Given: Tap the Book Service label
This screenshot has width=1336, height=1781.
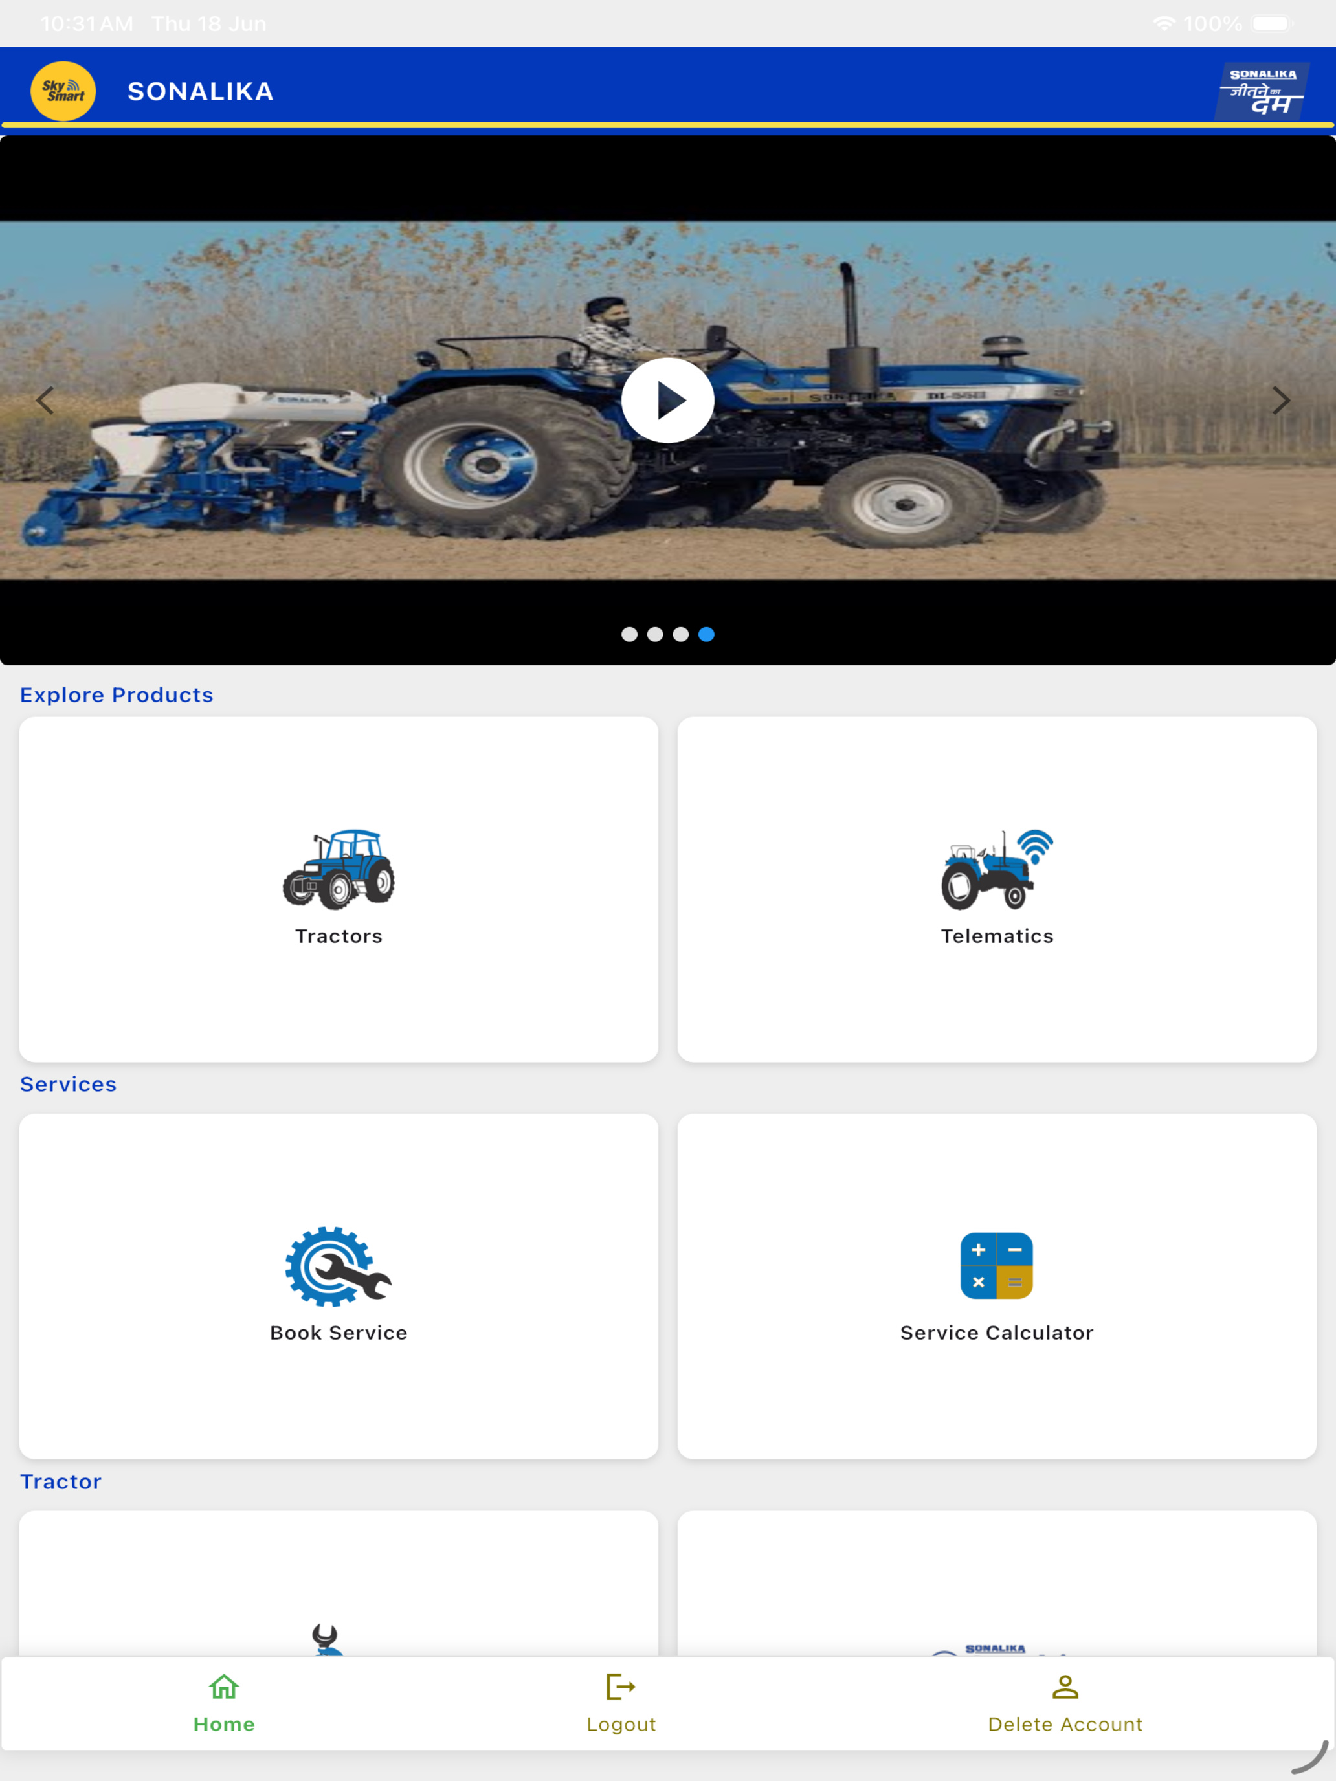Looking at the screenshot, I should click(x=339, y=1333).
